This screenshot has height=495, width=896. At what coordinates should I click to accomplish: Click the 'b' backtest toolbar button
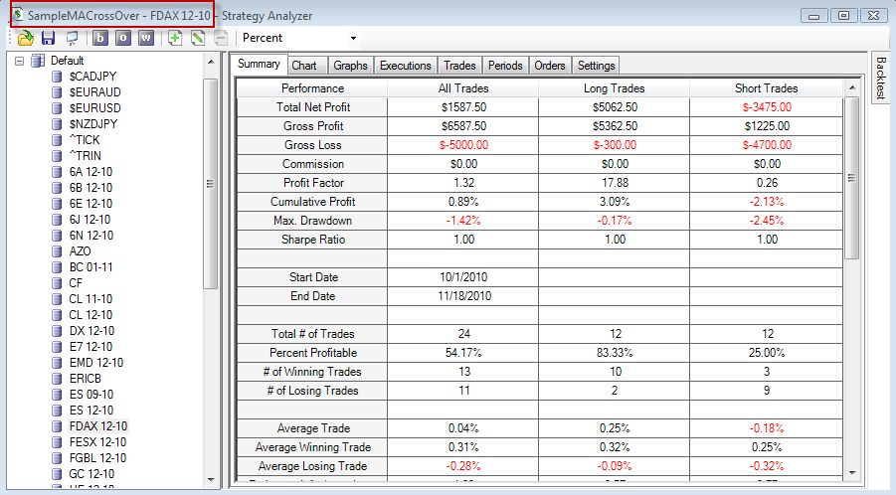click(100, 38)
